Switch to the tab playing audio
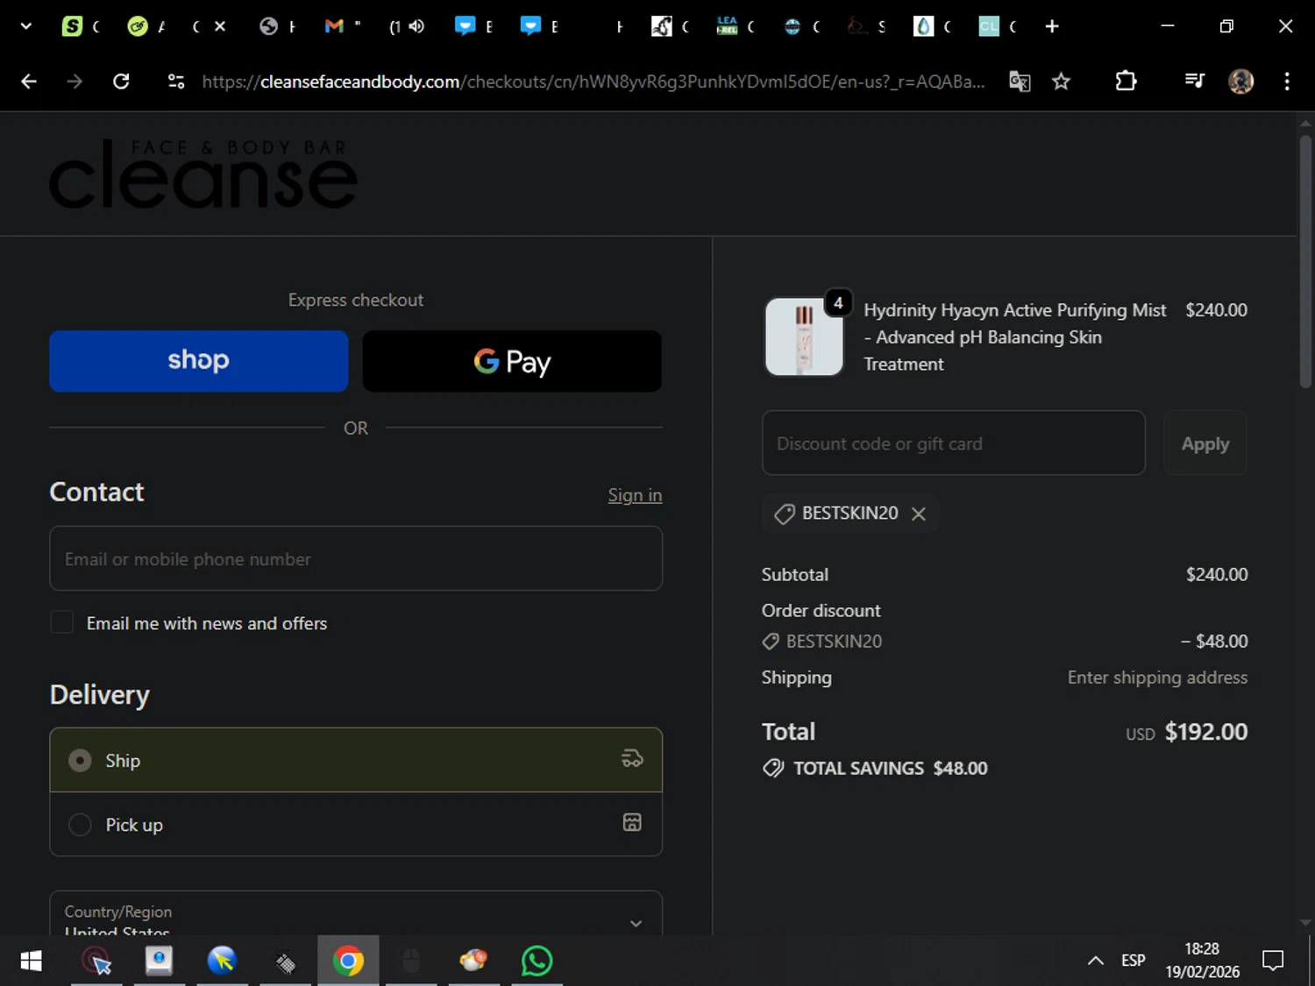The height and width of the screenshot is (986, 1315). (x=406, y=26)
